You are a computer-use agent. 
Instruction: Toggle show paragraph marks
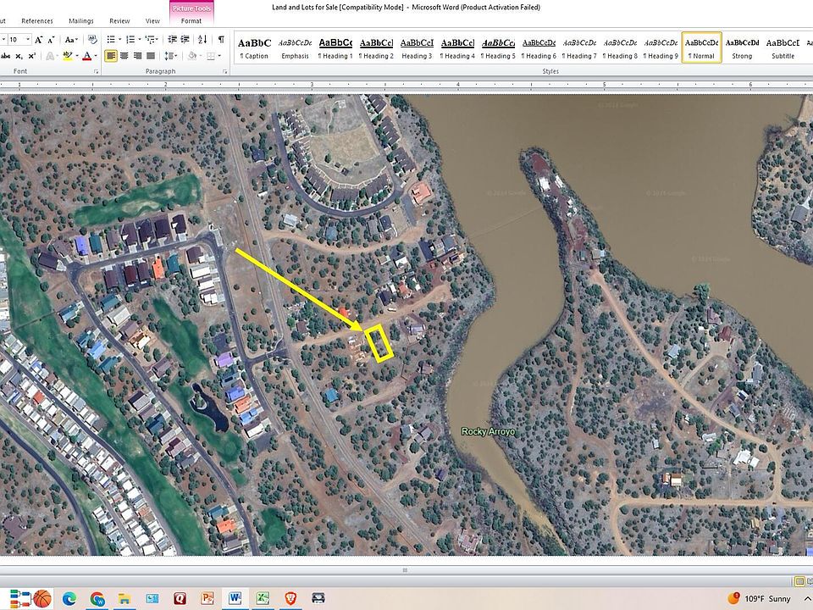click(x=221, y=40)
